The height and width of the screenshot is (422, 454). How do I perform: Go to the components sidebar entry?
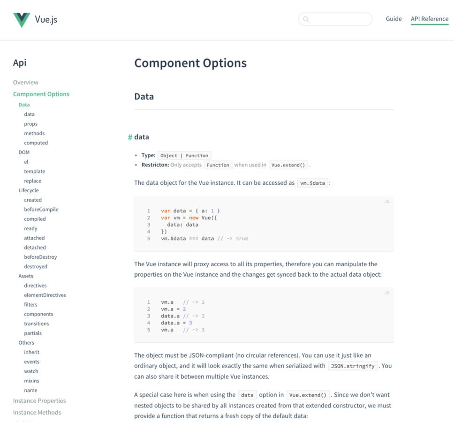(x=38, y=314)
